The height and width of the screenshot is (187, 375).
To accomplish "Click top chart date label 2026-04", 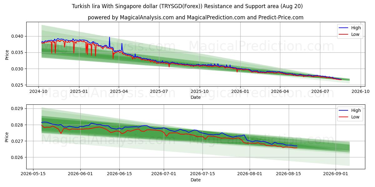I will click(x=280, y=92).
